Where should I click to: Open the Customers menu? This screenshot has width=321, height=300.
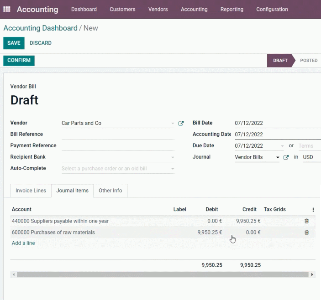[x=122, y=9]
